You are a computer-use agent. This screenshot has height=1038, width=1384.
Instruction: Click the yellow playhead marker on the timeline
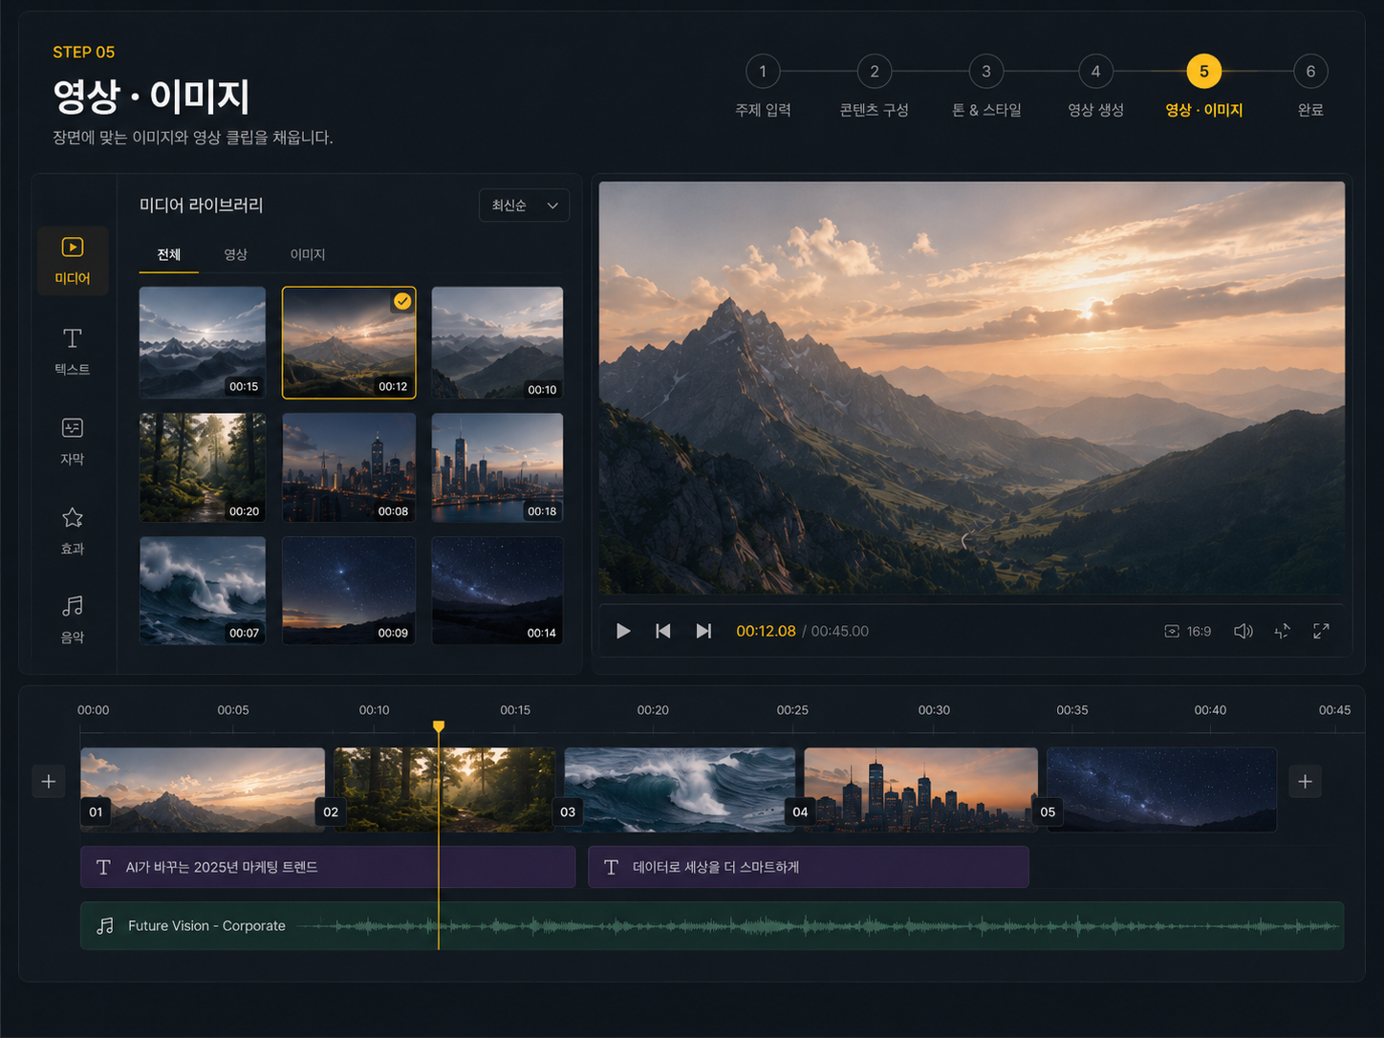click(x=439, y=727)
